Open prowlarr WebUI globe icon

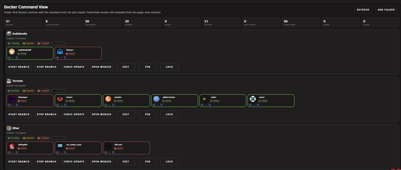tap(105, 105)
